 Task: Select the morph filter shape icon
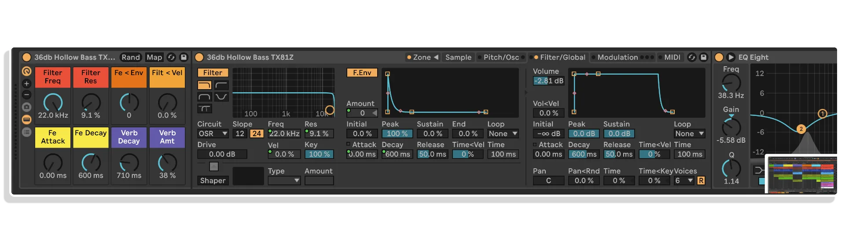coord(205,108)
